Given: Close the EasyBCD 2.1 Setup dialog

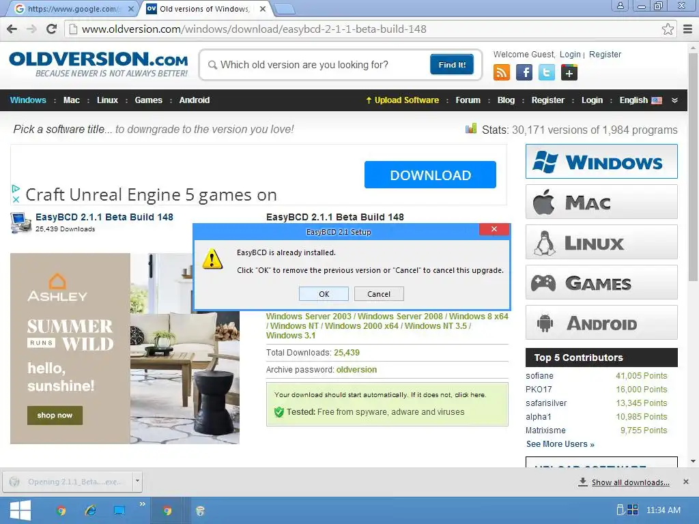Looking at the screenshot, I should tap(494, 229).
